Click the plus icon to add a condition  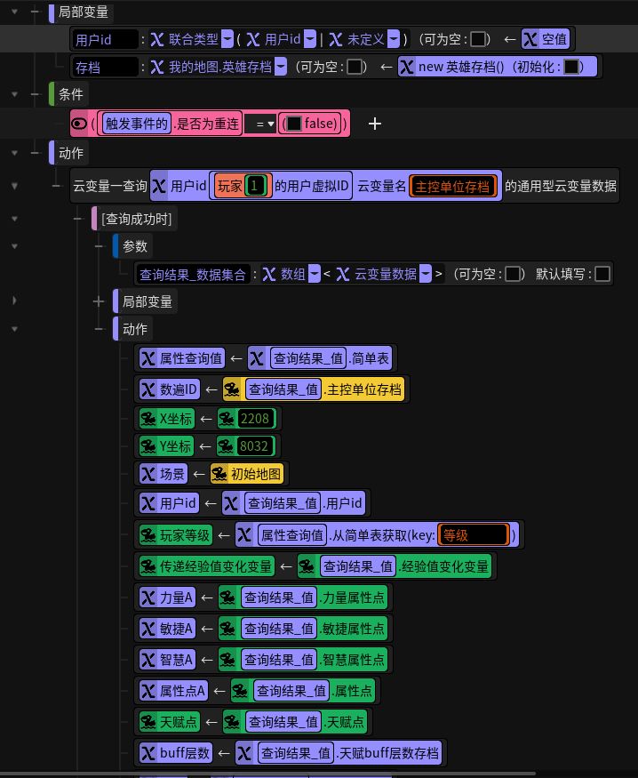375,124
